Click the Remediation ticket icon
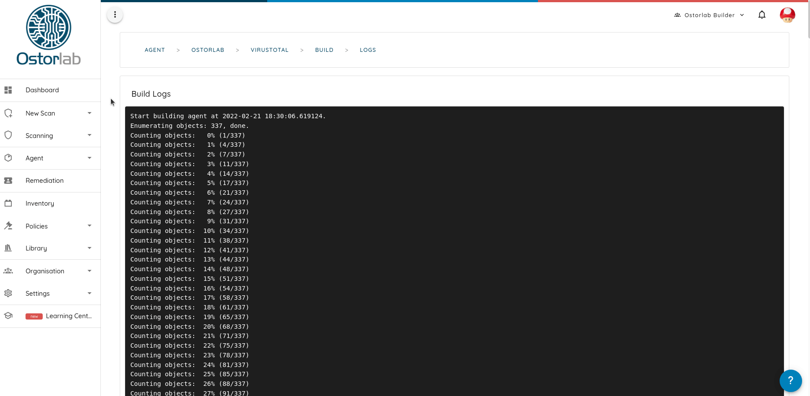 coord(8,181)
